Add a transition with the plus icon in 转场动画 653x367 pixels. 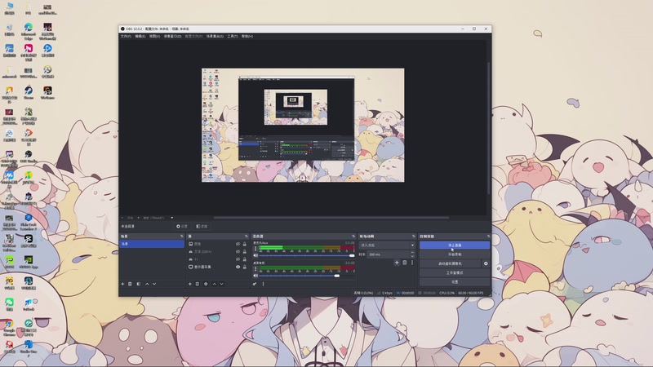(x=397, y=263)
